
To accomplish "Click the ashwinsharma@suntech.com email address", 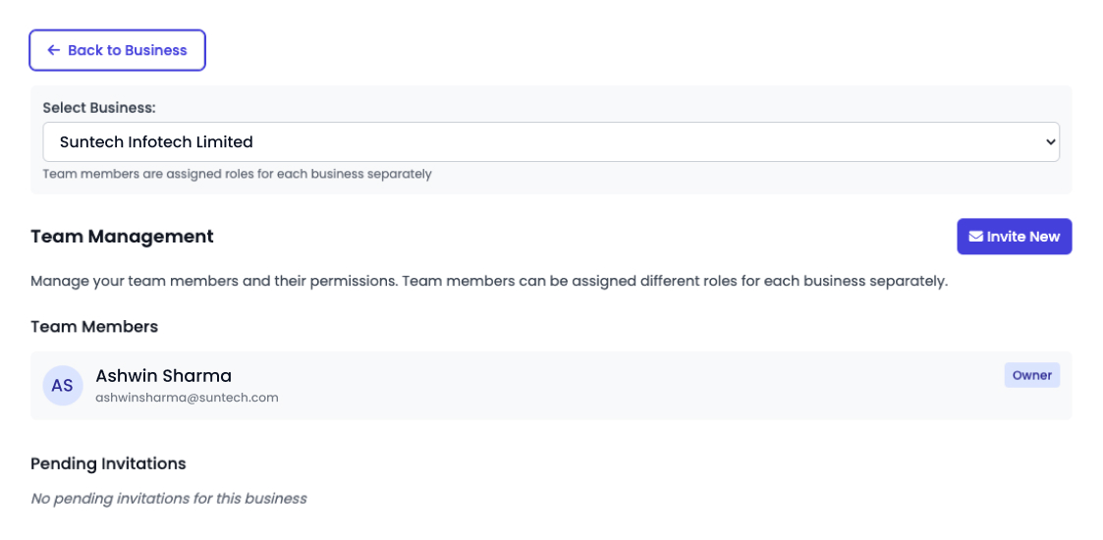I will (187, 398).
